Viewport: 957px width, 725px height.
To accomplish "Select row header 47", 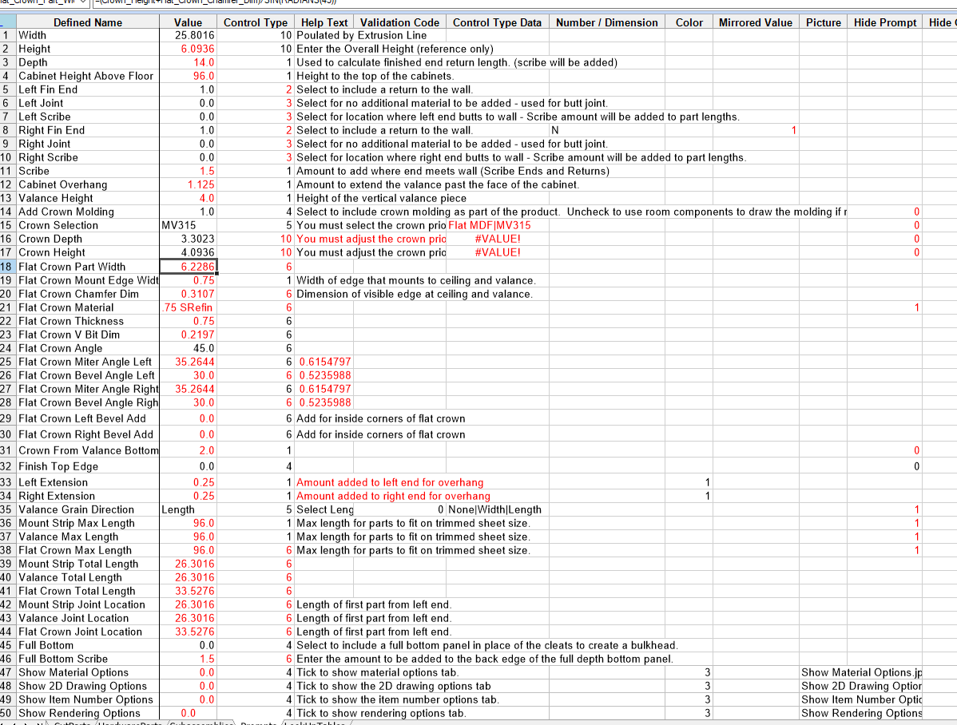I will [7, 672].
